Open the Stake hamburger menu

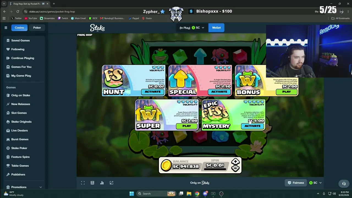click(6, 28)
